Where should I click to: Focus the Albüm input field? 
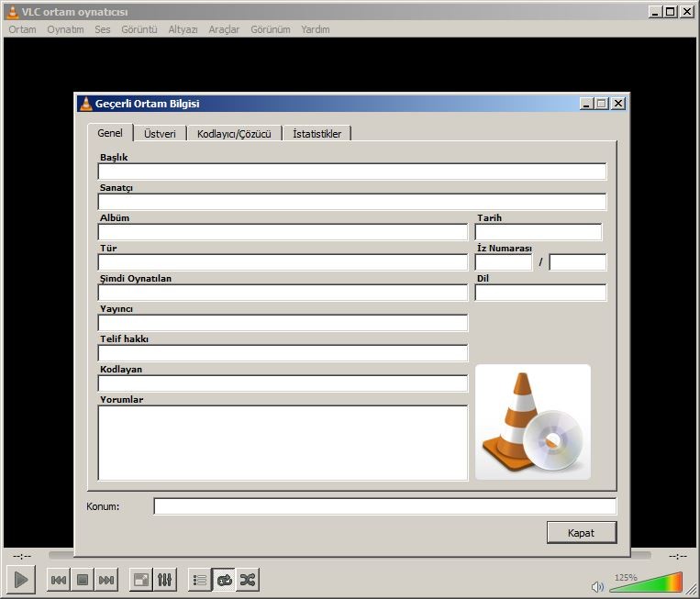click(283, 232)
